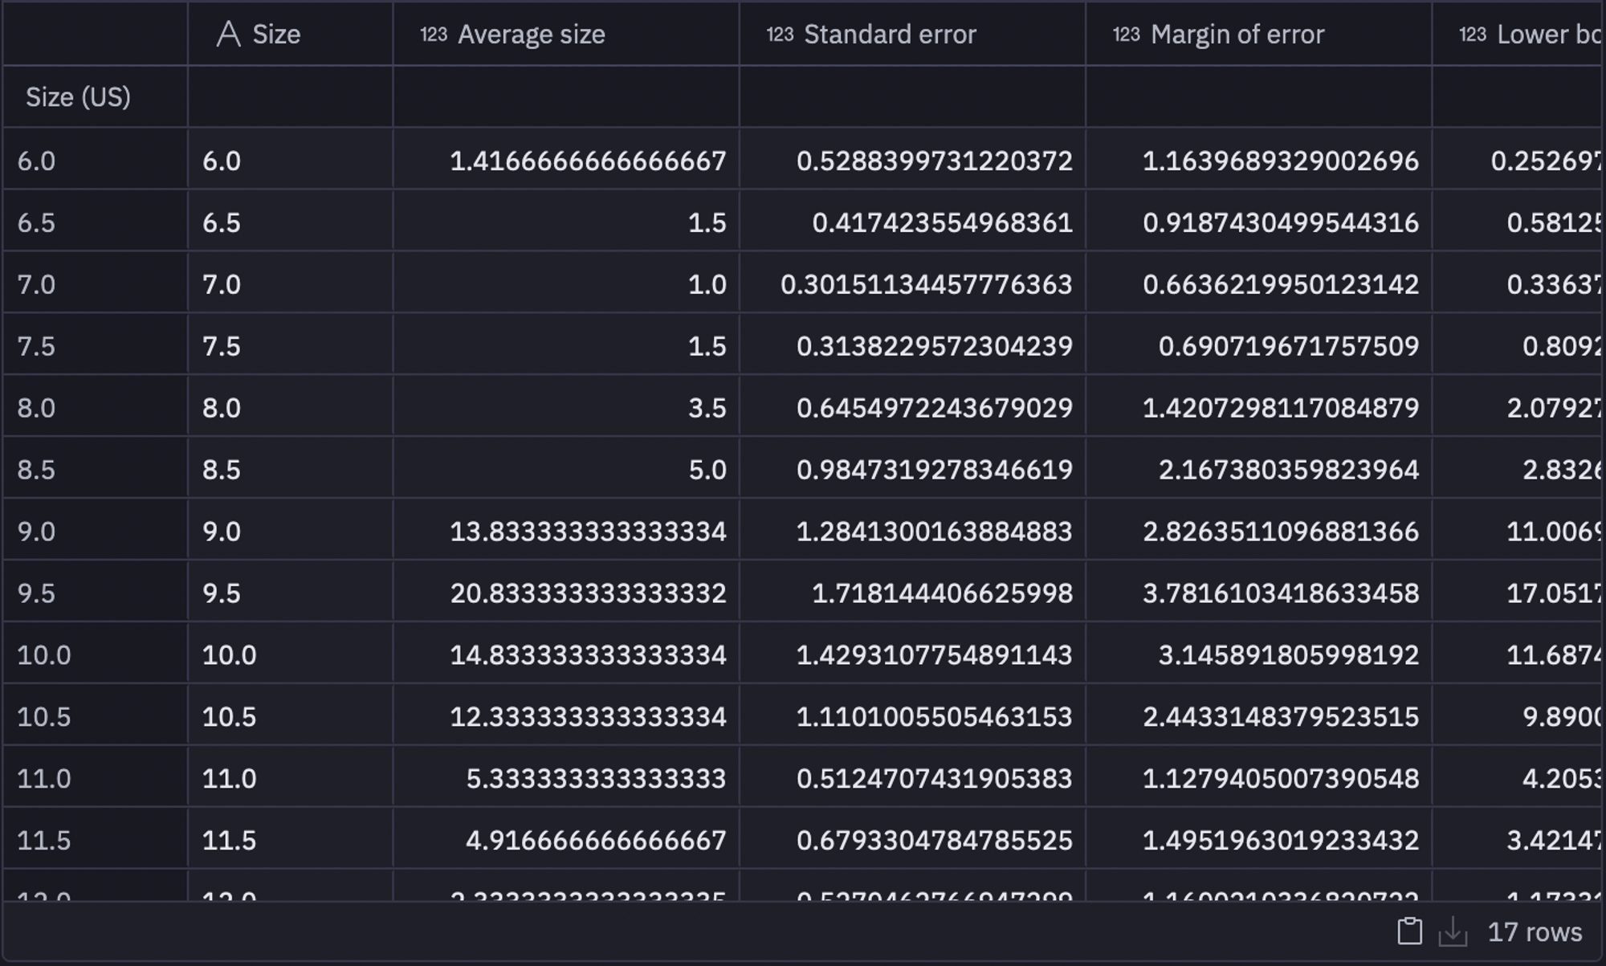Viewport: 1606px width, 966px height.
Task: Click the Size (US) index label
Action: [x=78, y=97]
